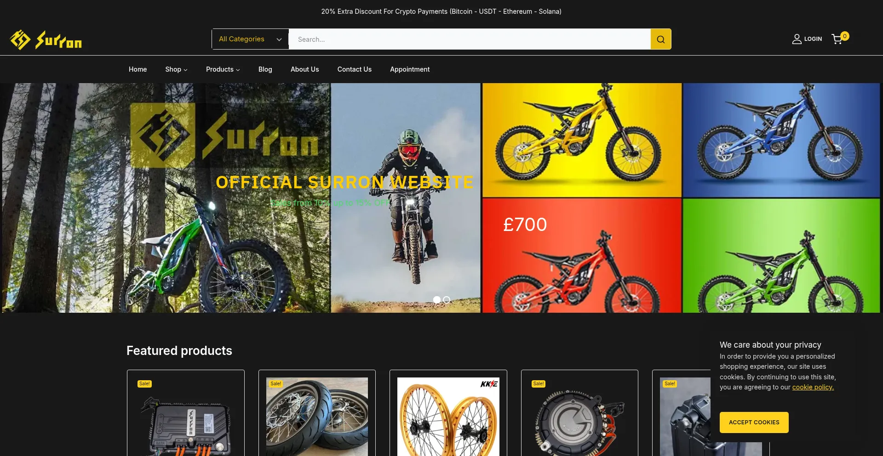Screen dimensions: 883x456
Task: Click the Sale badge on controller product
Action: tap(144, 384)
